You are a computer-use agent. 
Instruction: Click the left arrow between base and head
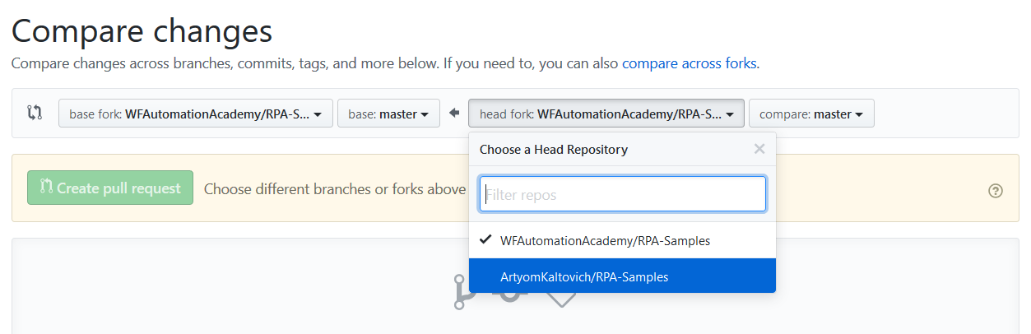tap(454, 114)
